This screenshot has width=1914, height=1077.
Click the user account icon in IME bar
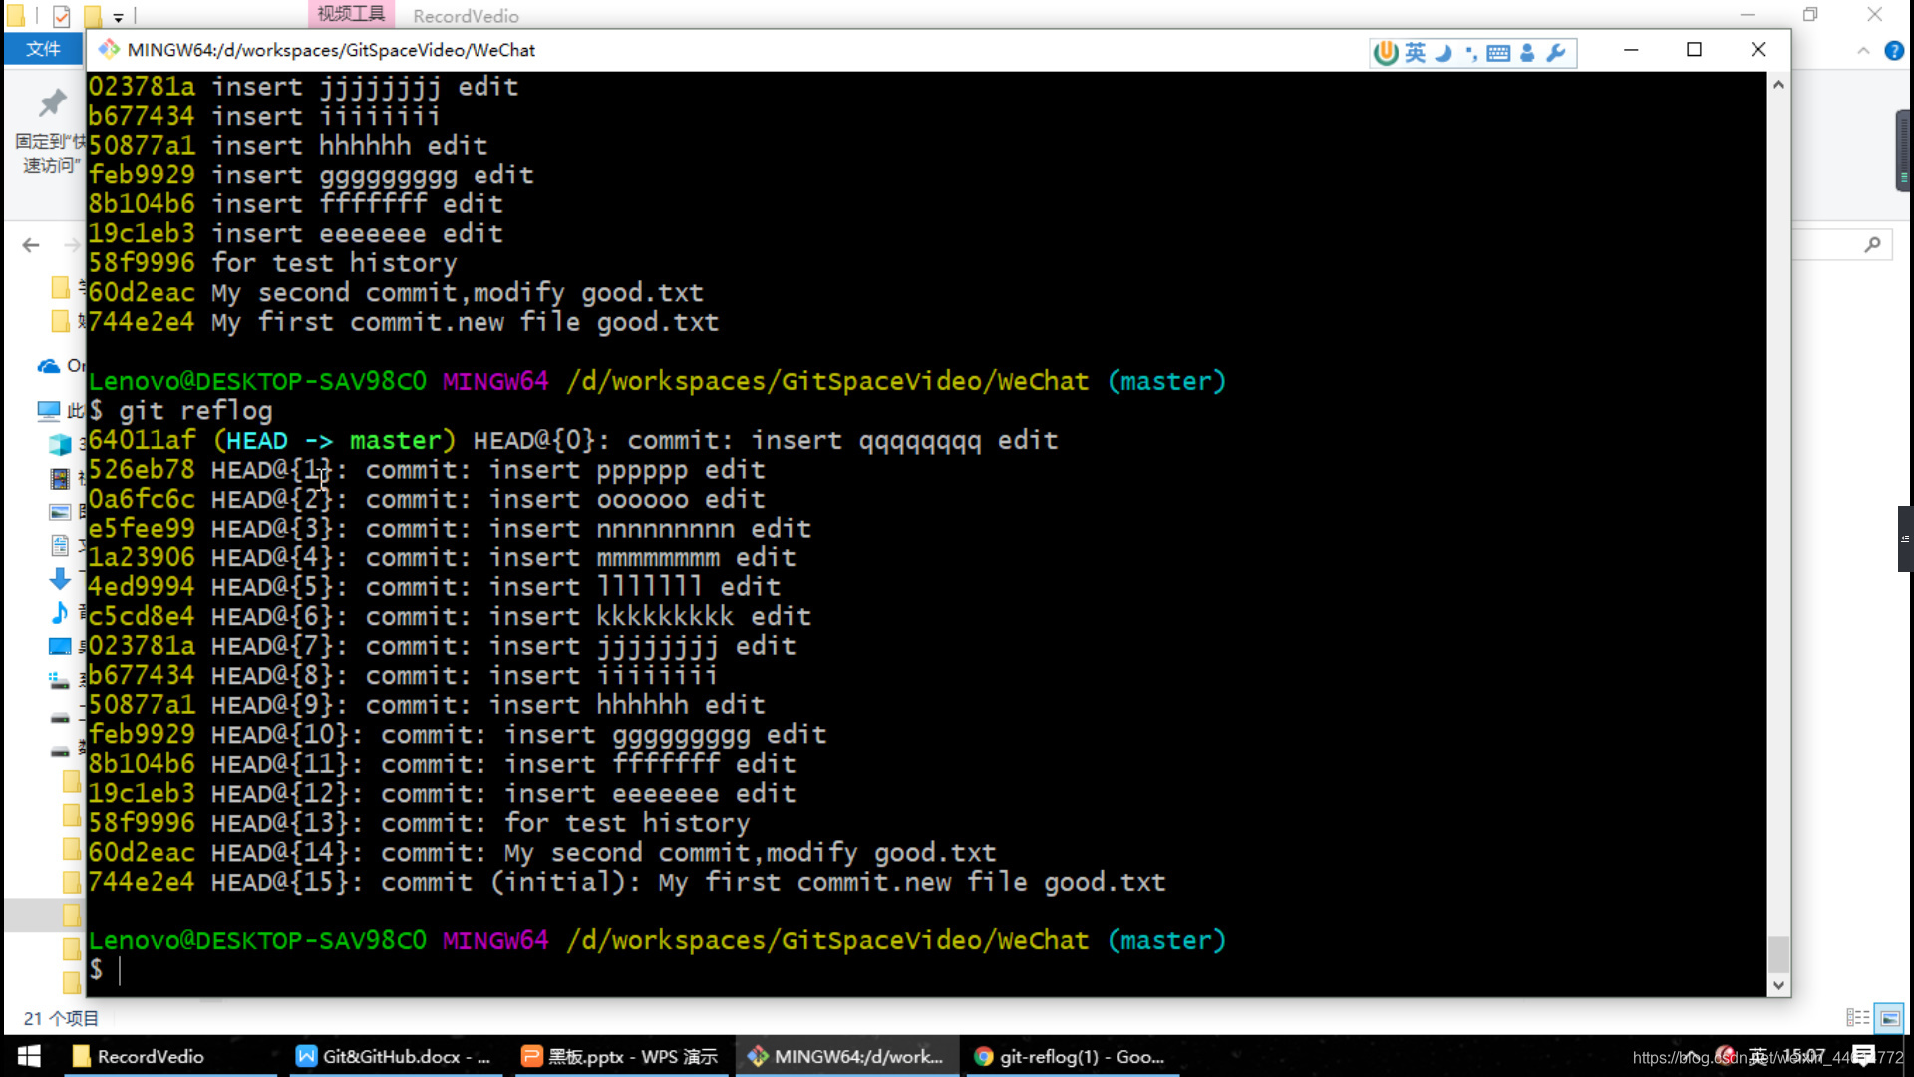1527,52
